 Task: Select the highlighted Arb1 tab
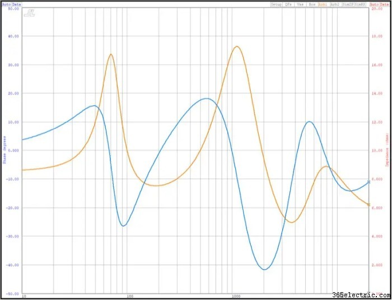(324, 4)
